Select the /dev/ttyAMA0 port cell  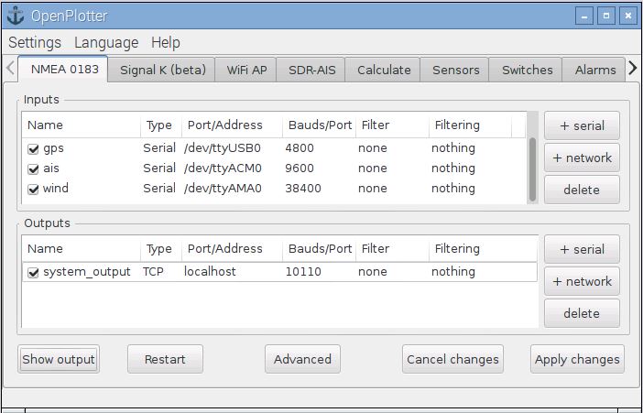click(x=223, y=189)
